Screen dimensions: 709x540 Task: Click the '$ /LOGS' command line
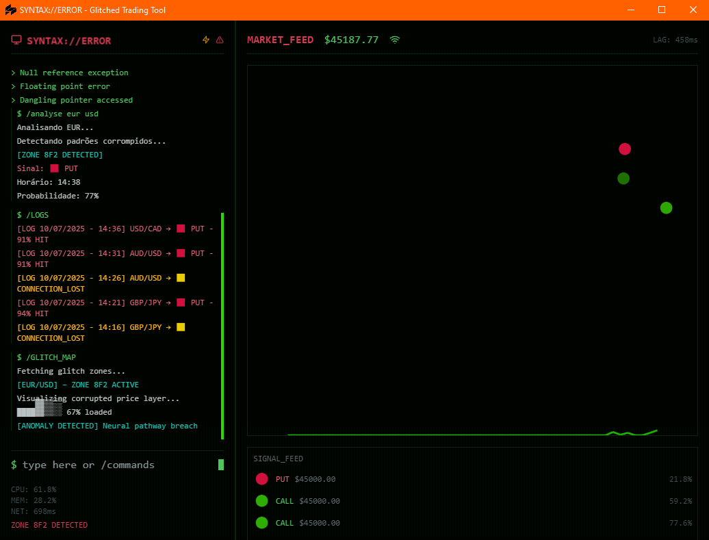pyautogui.click(x=33, y=215)
